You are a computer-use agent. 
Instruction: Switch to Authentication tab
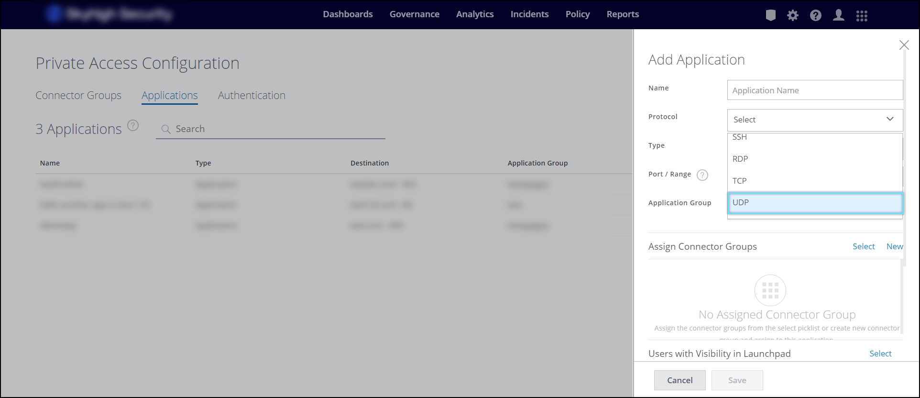[x=252, y=96]
